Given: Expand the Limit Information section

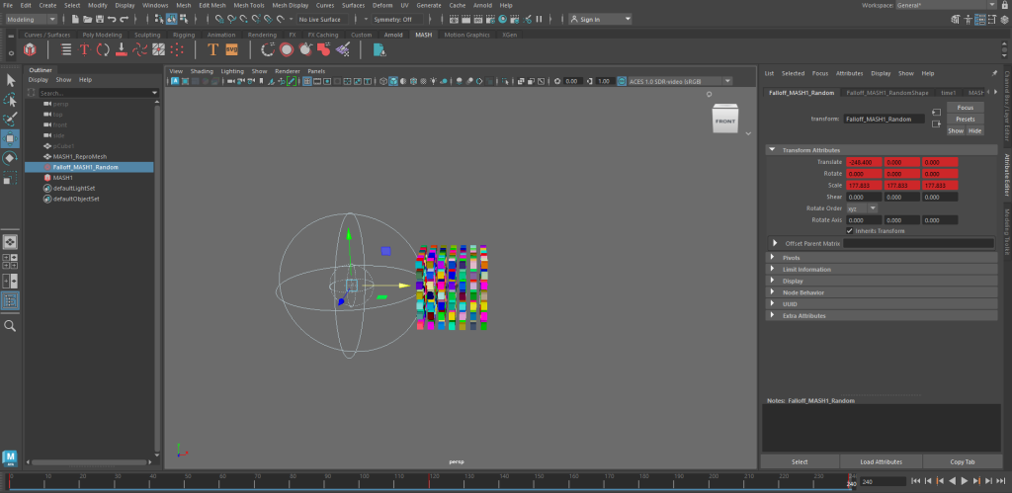Looking at the screenshot, I should (x=806, y=270).
